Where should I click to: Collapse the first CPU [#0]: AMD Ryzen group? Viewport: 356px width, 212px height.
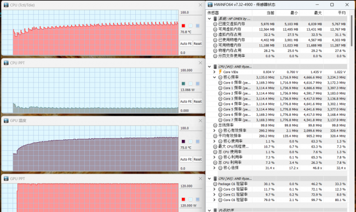click(x=209, y=67)
